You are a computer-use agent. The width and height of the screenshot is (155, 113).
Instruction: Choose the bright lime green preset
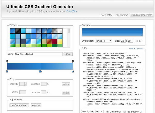tap(49, 46)
